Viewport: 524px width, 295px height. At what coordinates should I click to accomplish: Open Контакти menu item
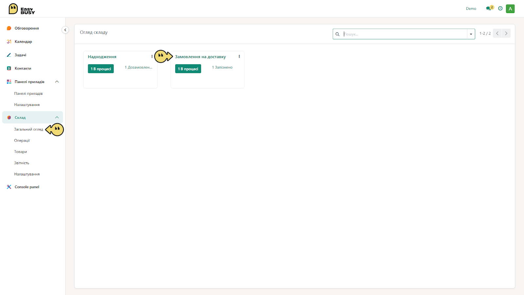(23, 69)
